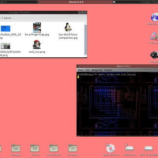Screen dimensions: 158x158
Task: Click the yellow terminal cursor in Eterm
Action: [78, 77]
